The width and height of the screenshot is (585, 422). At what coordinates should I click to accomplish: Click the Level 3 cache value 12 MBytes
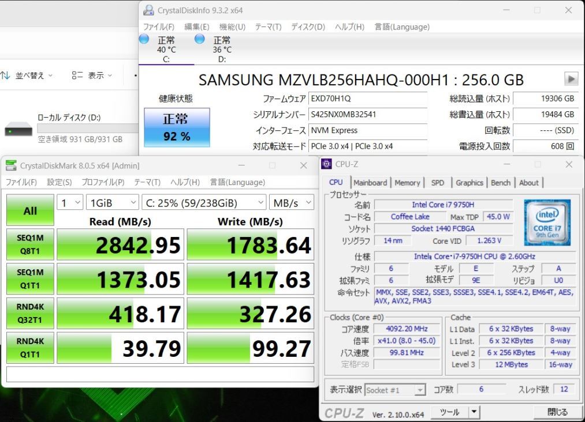click(x=511, y=365)
